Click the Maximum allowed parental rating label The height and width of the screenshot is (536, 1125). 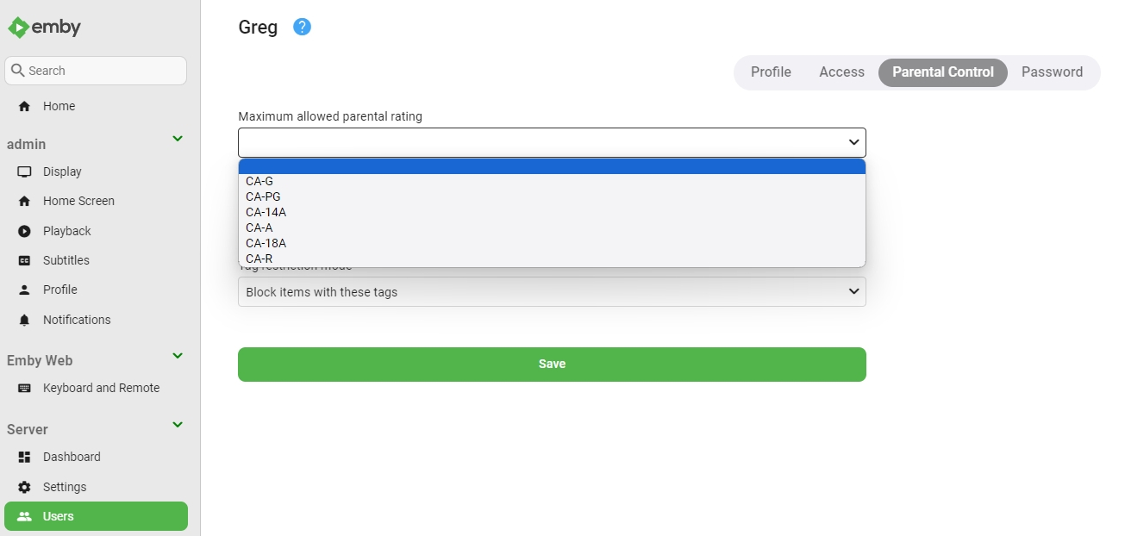pos(330,116)
